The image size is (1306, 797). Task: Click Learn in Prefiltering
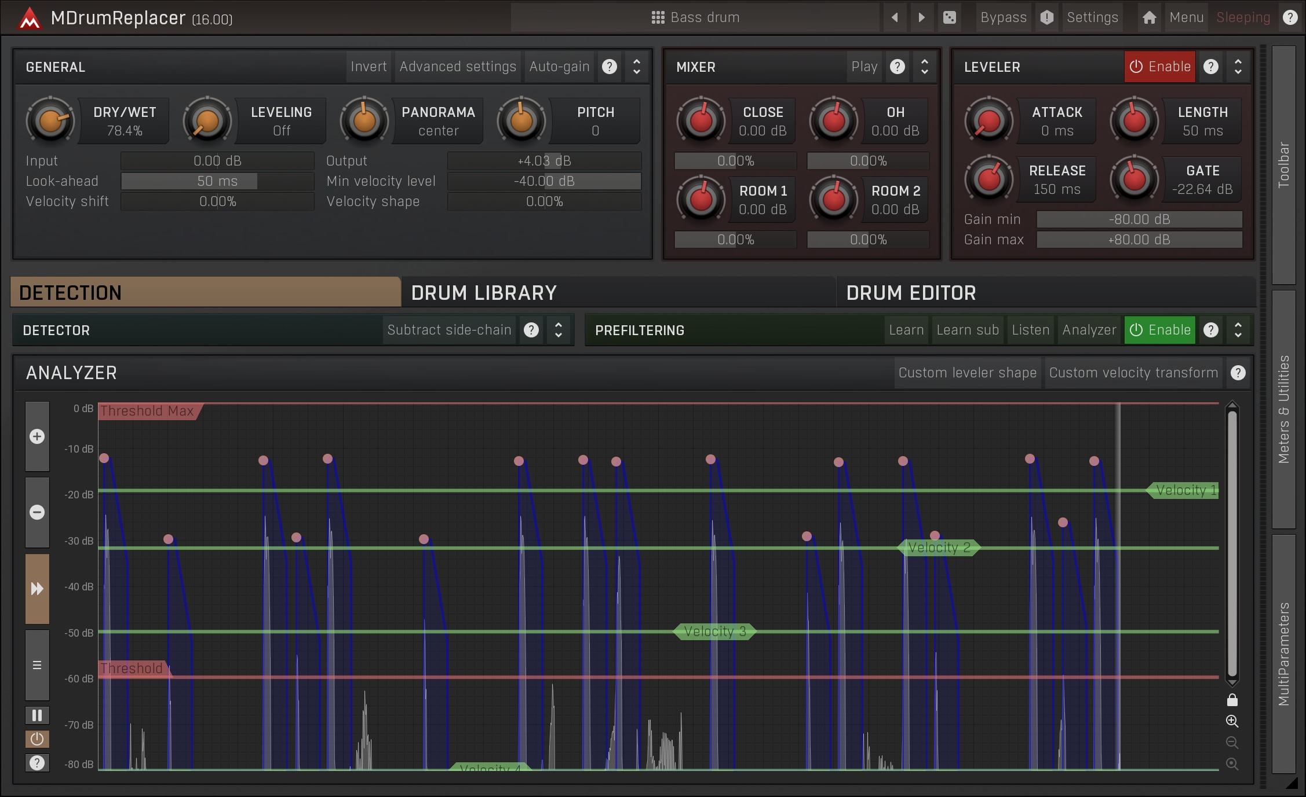[x=906, y=330]
